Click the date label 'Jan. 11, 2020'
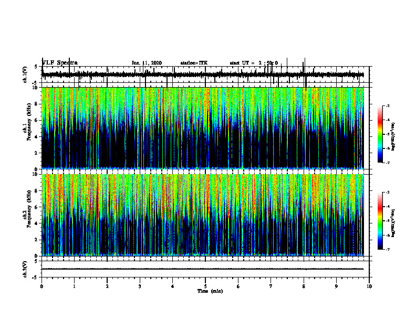 point(147,63)
